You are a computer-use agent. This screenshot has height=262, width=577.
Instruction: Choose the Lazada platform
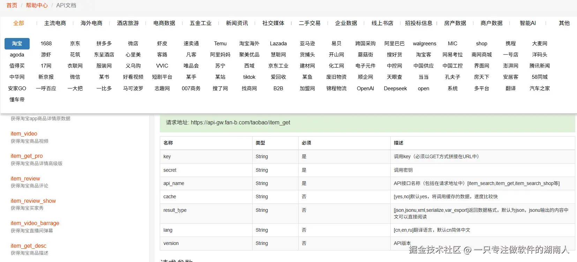pyautogui.click(x=278, y=44)
